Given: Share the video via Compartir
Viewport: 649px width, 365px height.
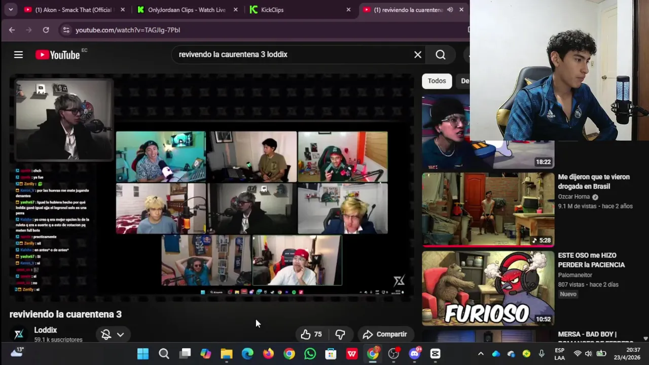Looking at the screenshot, I should click(x=385, y=334).
